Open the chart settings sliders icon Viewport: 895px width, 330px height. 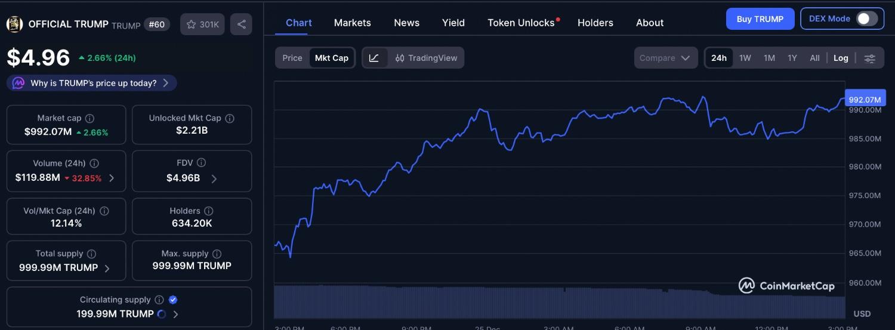(870, 58)
